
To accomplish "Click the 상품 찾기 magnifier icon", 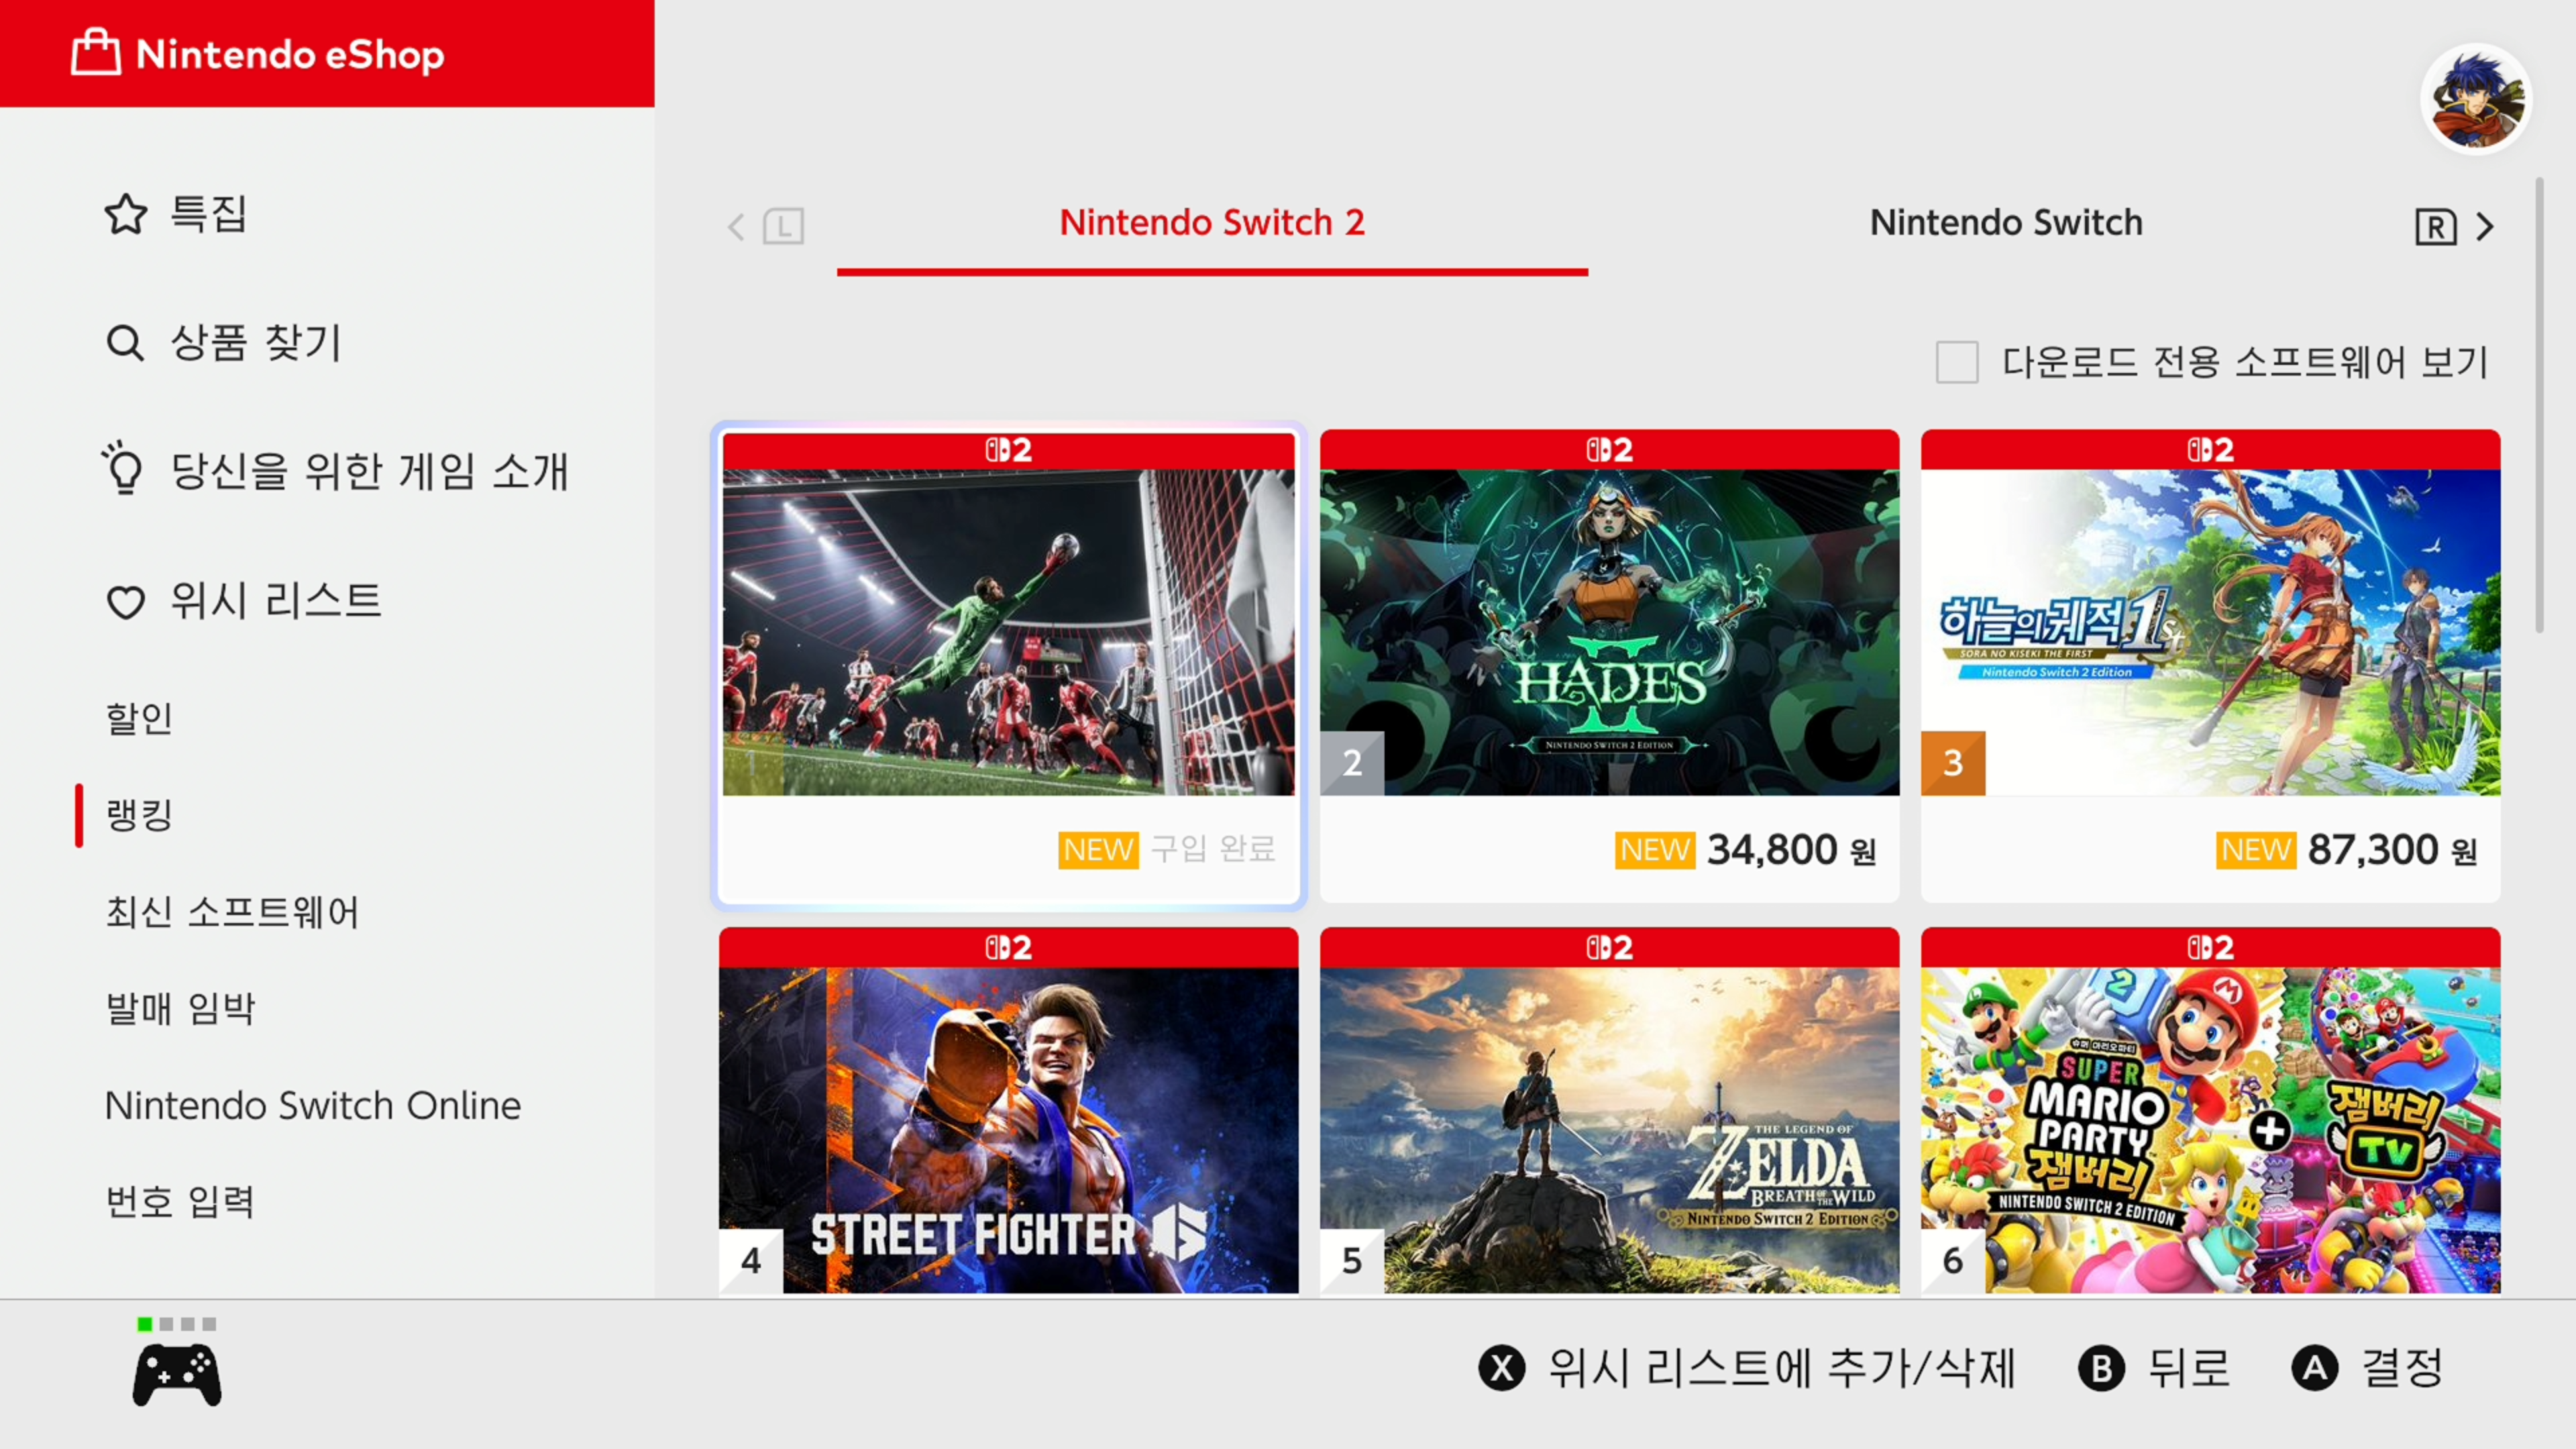I will pos(125,343).
